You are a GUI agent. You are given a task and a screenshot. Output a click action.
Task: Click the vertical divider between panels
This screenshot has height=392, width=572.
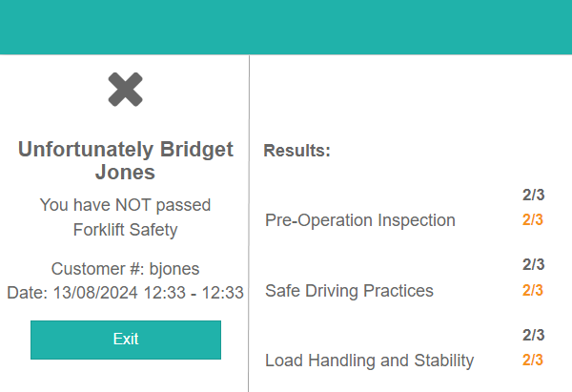249,219
